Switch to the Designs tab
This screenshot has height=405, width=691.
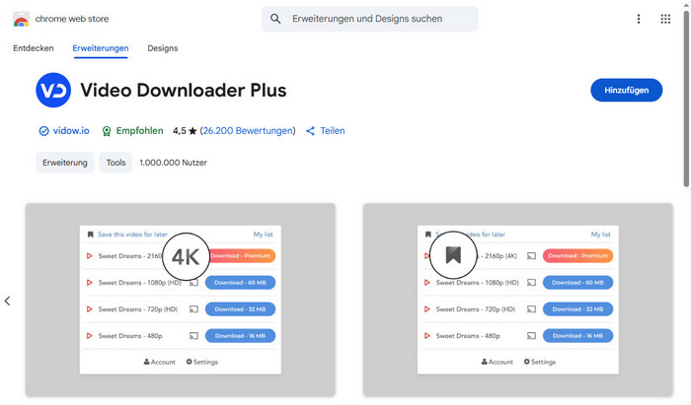point(163,48)
